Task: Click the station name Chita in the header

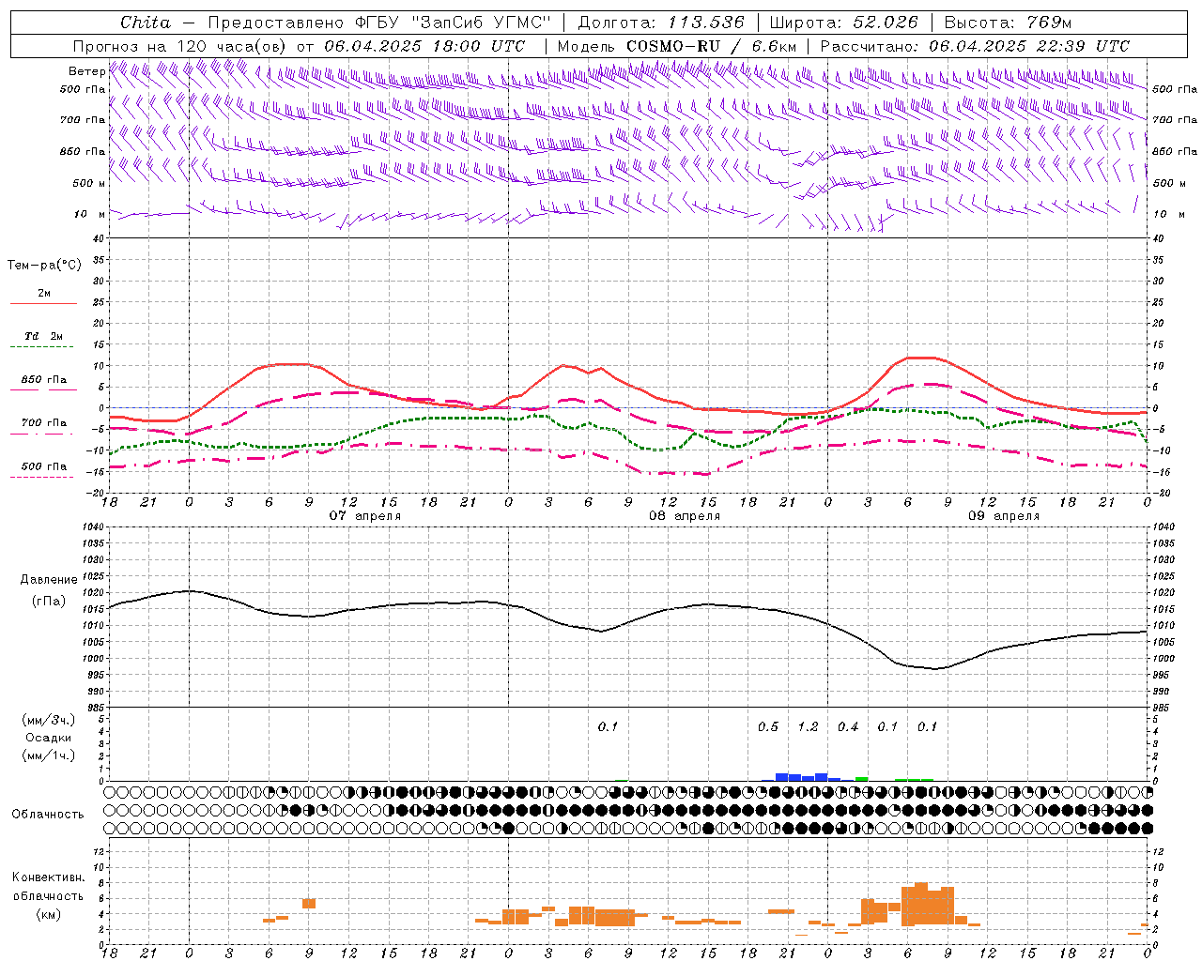Action: (145, 23)
